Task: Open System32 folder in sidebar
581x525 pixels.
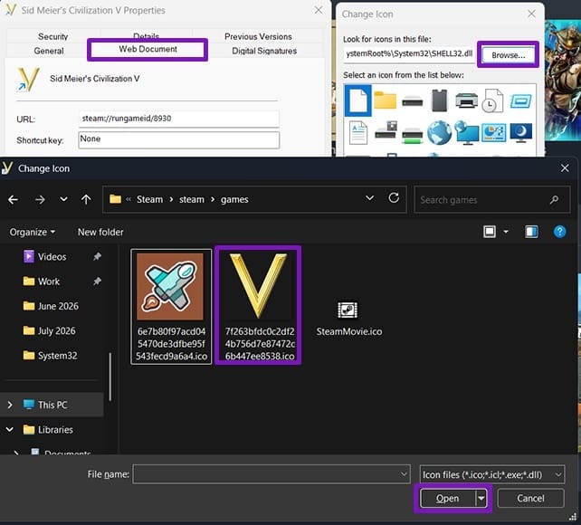Action: click(50, 356)
